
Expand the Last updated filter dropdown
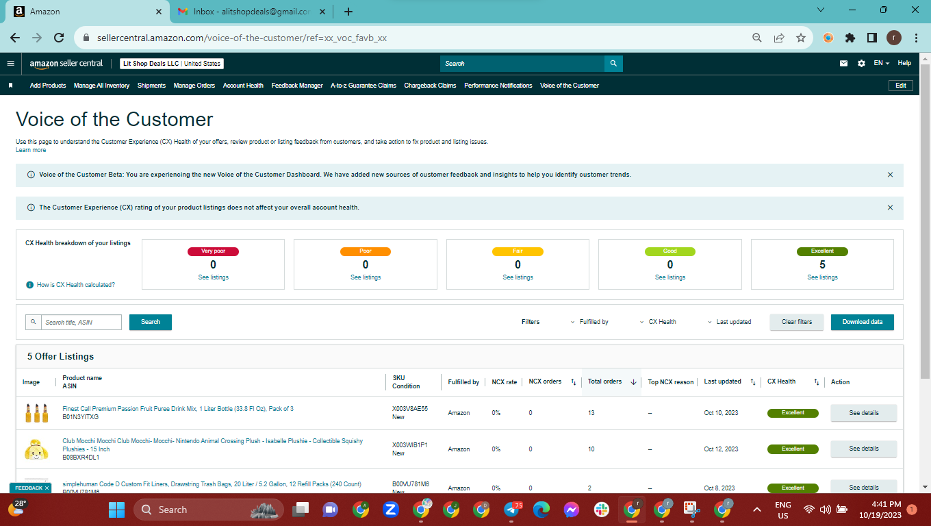click(x=729, y=322)
